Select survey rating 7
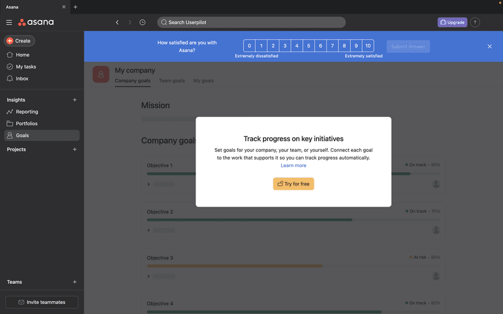This screenshot has width=503, height=314. coord(333,46)
